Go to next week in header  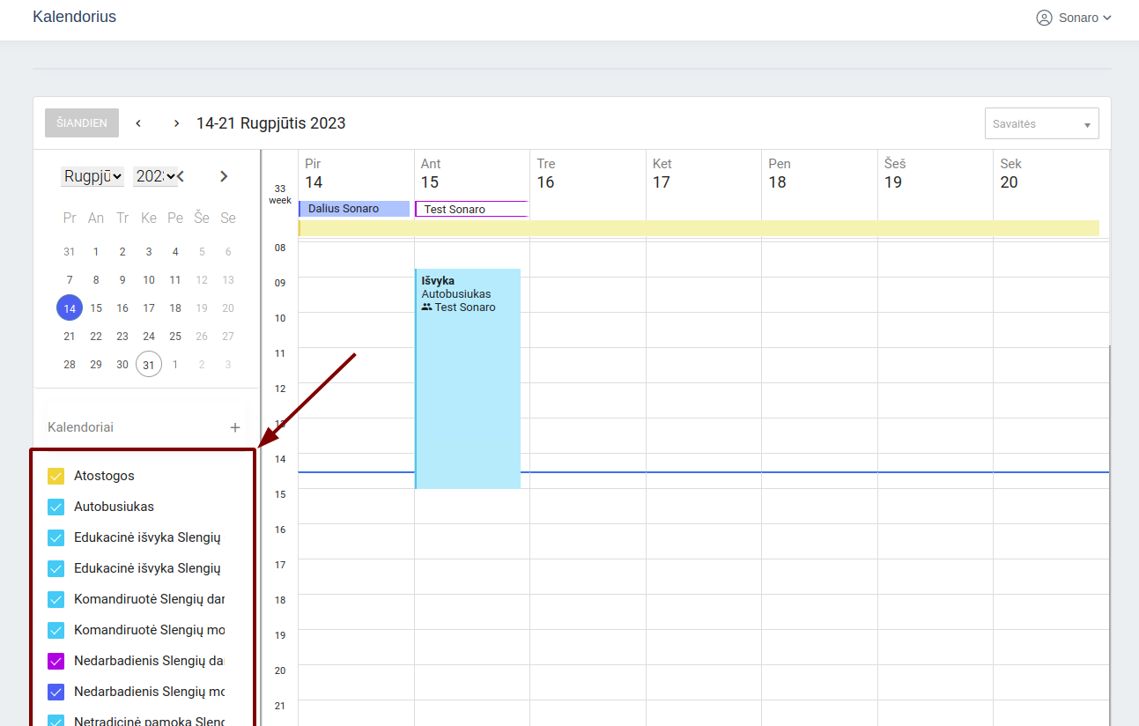176,123
